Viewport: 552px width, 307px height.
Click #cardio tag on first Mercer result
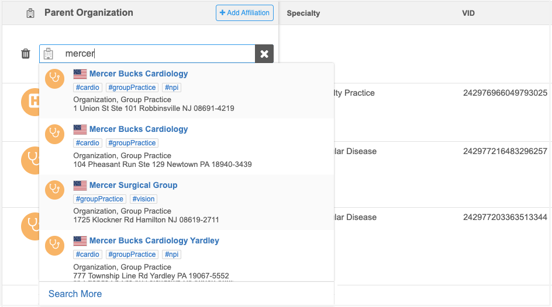(88, 88)
